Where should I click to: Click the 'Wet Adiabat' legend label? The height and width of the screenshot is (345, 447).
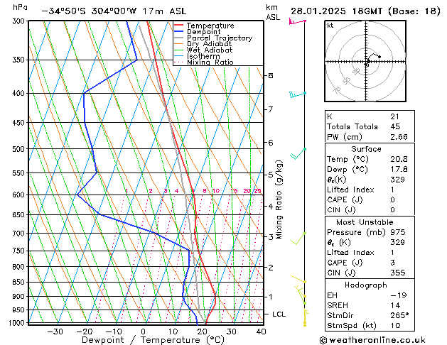210,50
